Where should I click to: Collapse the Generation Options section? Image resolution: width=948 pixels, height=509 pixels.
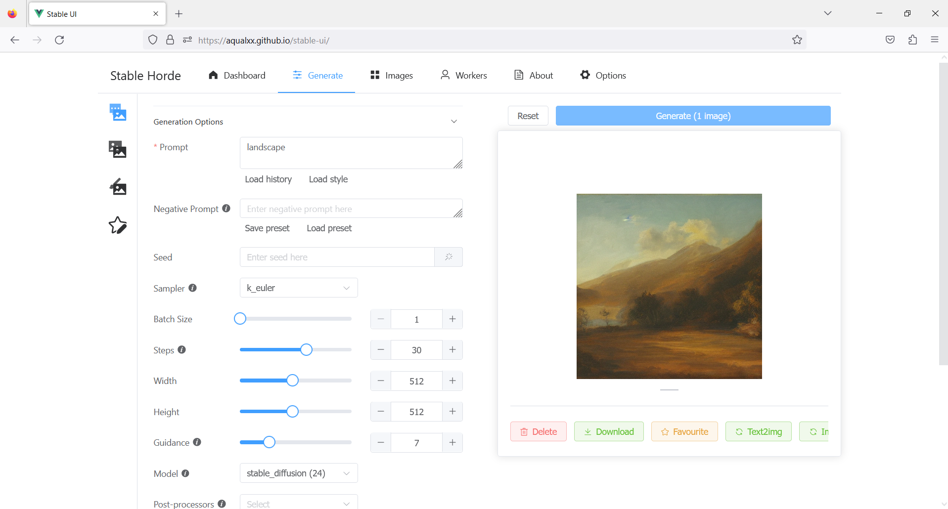click(453, 121)
